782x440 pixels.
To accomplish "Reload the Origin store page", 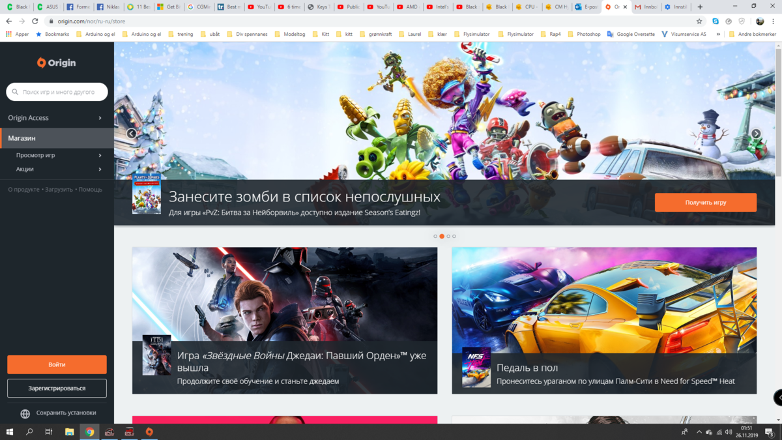I will (x=35, y=22).
